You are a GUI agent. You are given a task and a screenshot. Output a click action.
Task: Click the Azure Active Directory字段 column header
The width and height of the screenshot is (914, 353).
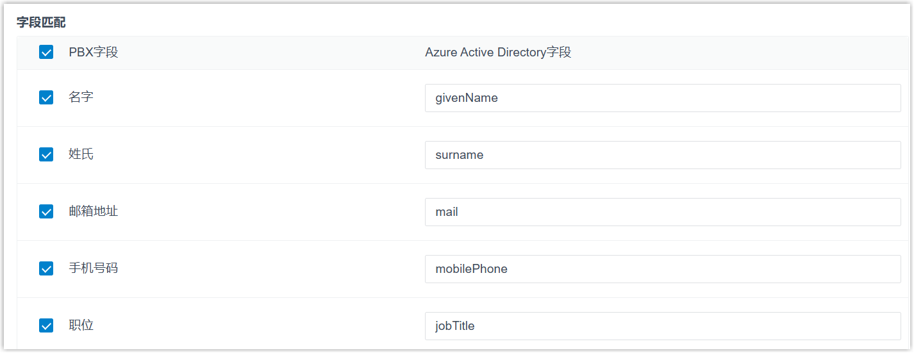coord(498,53)
